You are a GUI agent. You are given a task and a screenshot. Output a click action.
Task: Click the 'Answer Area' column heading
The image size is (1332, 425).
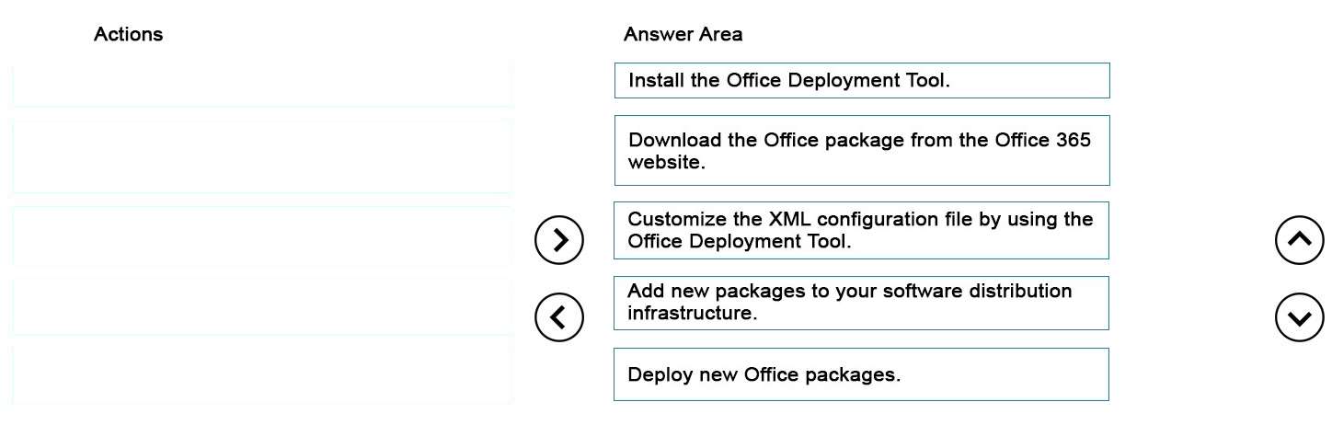pyautogui.click(x=683, y=34)
